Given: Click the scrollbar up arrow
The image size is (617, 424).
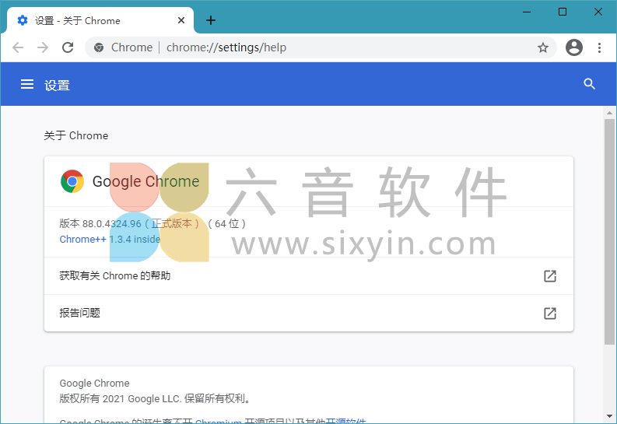Looking at the screenshot, I should tap(609, 113).
